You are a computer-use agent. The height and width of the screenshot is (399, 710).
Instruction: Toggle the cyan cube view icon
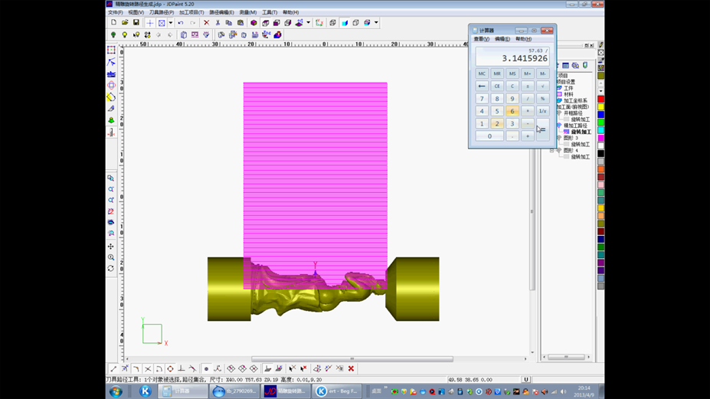345,23
